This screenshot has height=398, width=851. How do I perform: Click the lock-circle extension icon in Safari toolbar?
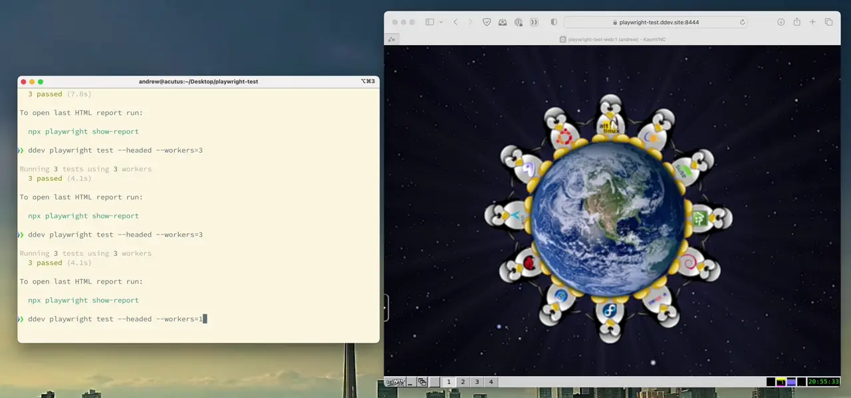pos(519,22)
